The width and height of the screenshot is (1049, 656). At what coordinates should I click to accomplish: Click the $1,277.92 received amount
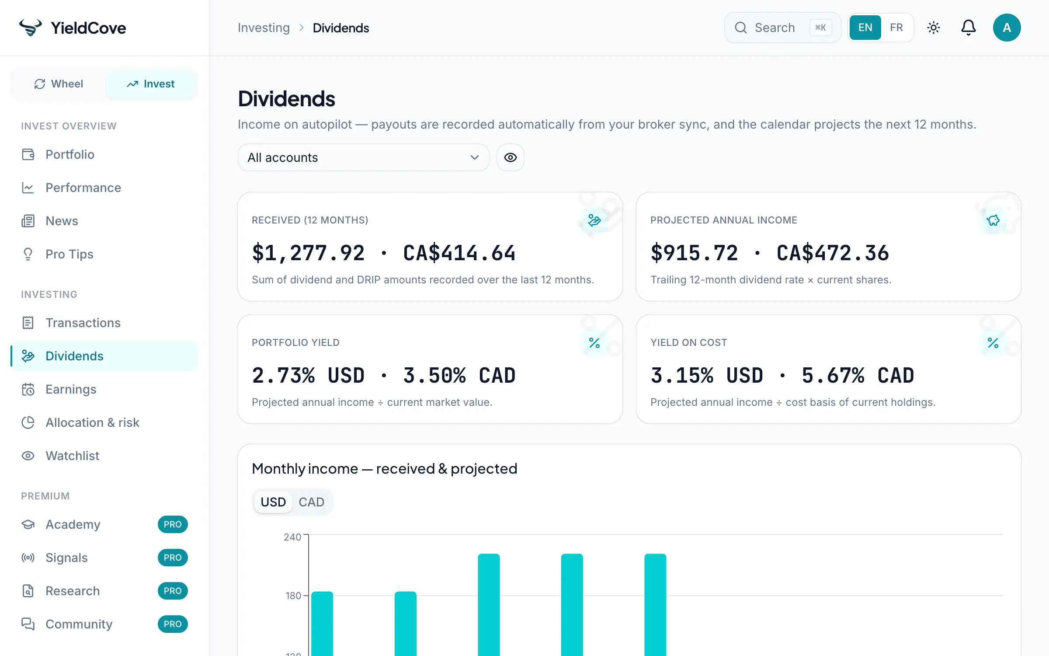(308, 253)
